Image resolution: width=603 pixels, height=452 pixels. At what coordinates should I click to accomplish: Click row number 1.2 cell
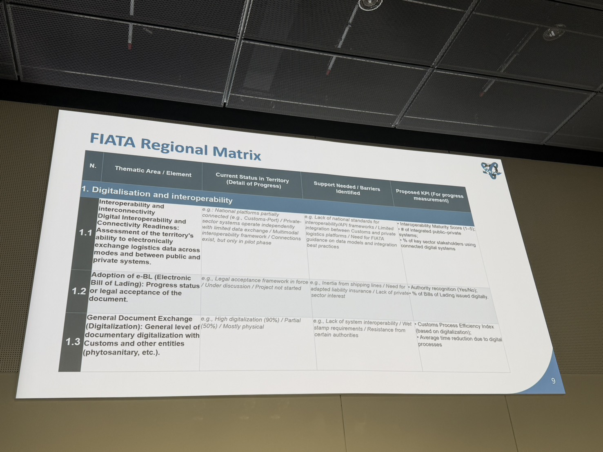79,291
